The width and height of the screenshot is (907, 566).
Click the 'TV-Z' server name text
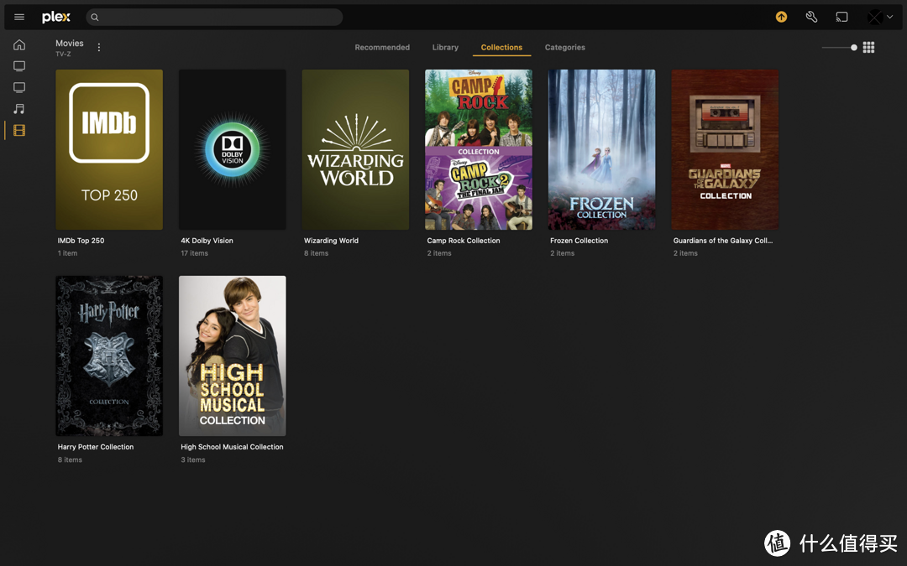pyautogui.click(x=63, y=55)
